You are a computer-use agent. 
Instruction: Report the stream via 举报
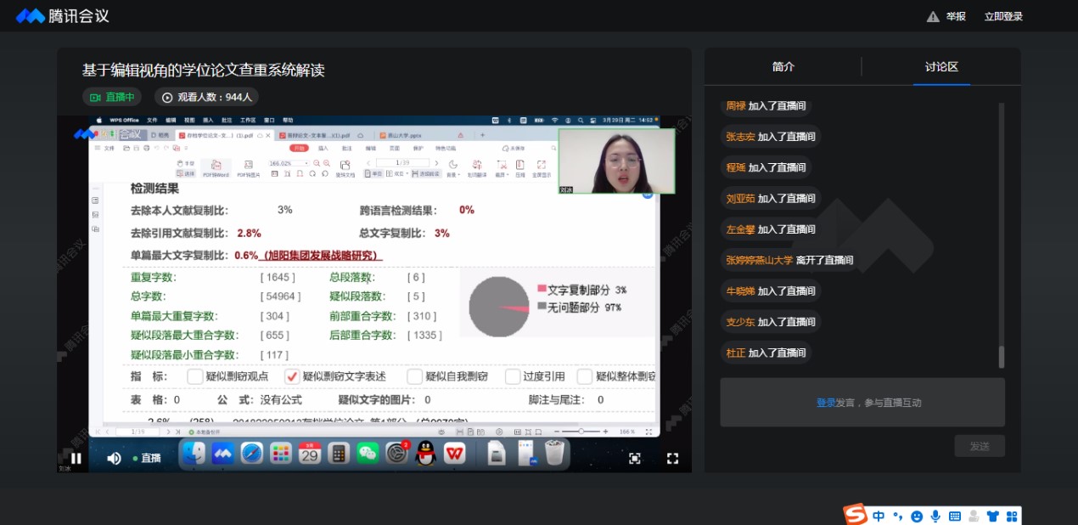pos(946,16)
